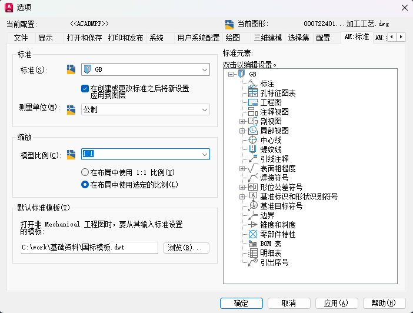Click the 取消 button
413x313 pixels.
tap(289, 303)
